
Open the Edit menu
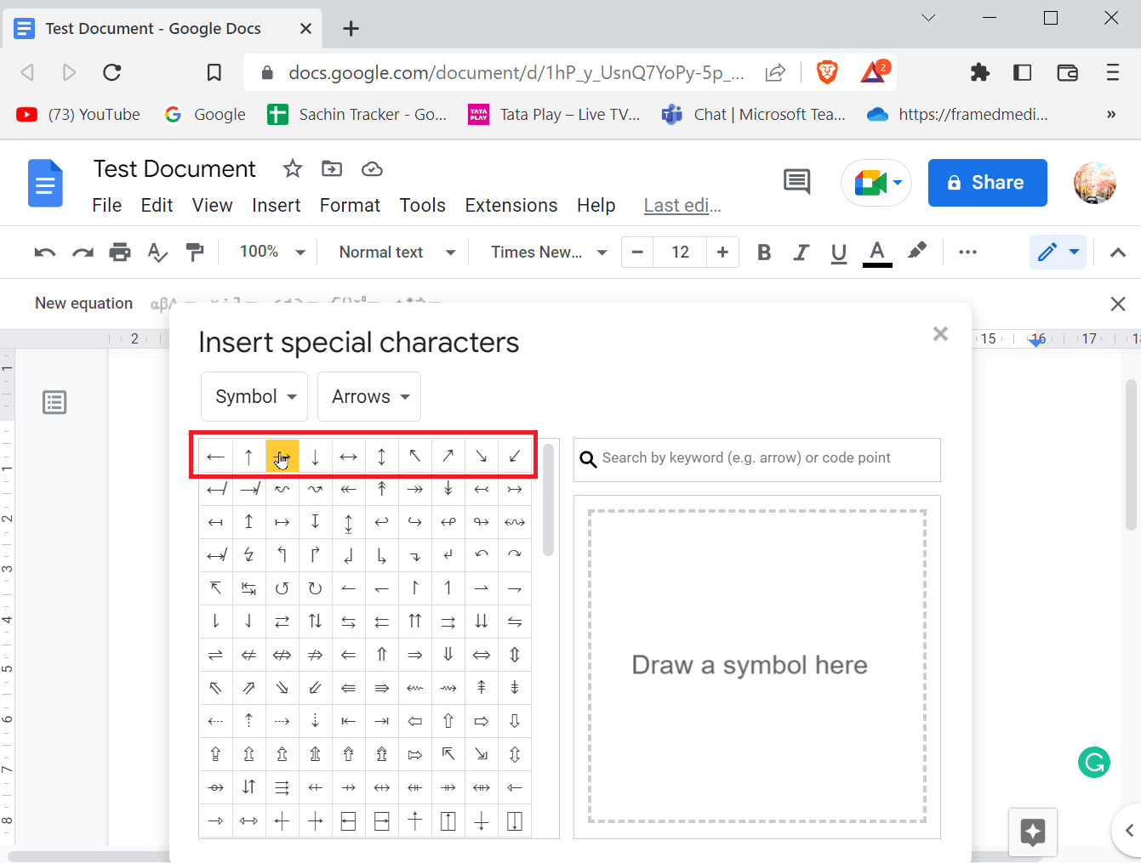[157, 205]
